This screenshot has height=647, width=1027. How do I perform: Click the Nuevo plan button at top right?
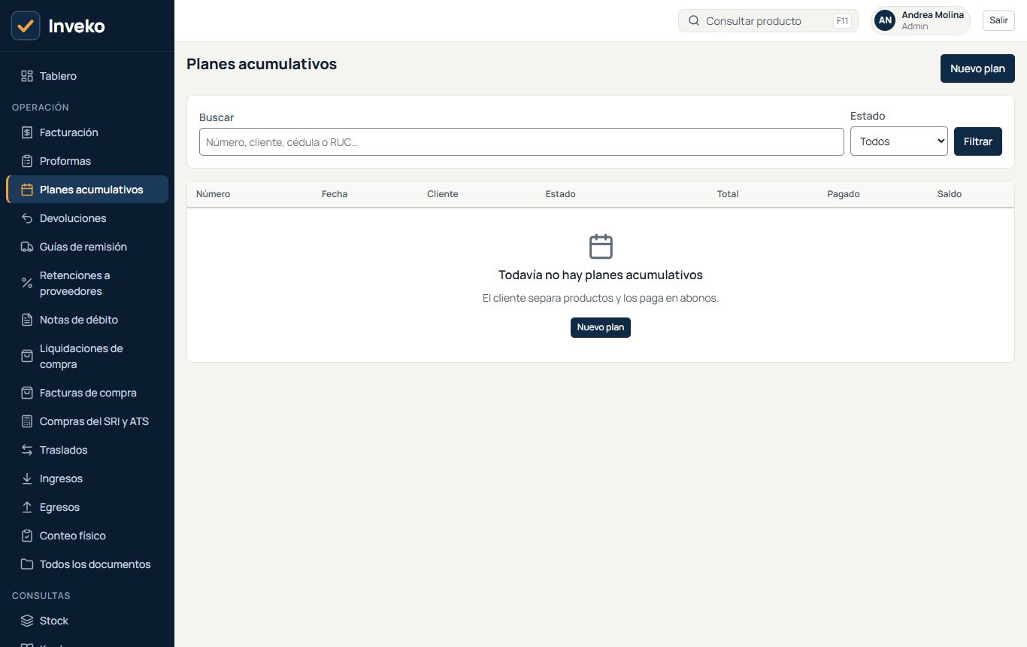point(977,68)
